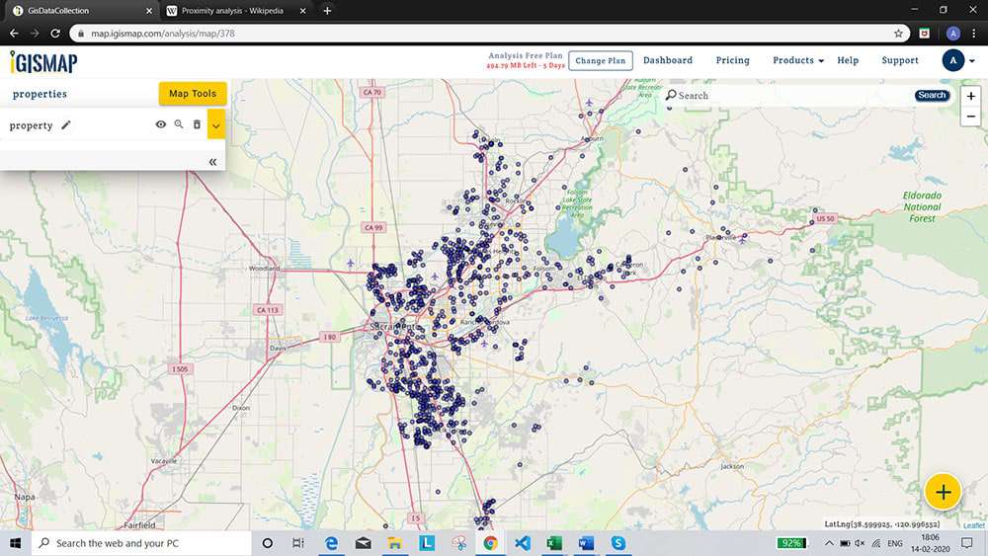Zoom to the property layer extent
This screenshot has height=556, width=988.
[x=179, y=124]
